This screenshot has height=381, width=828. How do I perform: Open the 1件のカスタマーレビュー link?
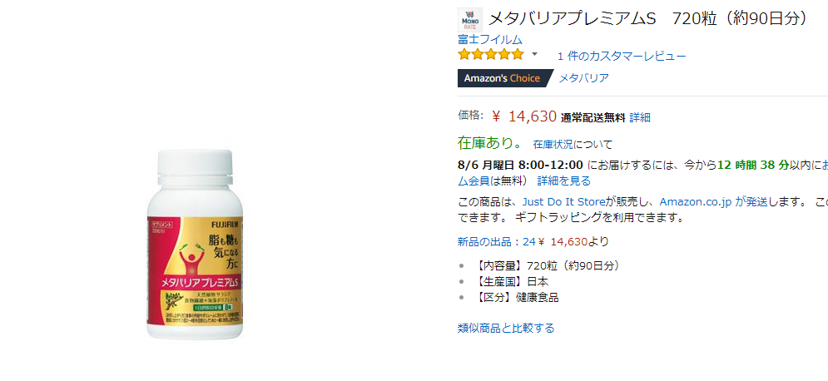(x=622, y=56)
